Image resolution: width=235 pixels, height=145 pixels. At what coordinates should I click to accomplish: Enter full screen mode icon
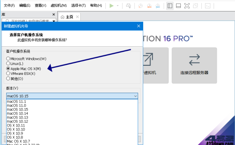click(x=187, y=6)
